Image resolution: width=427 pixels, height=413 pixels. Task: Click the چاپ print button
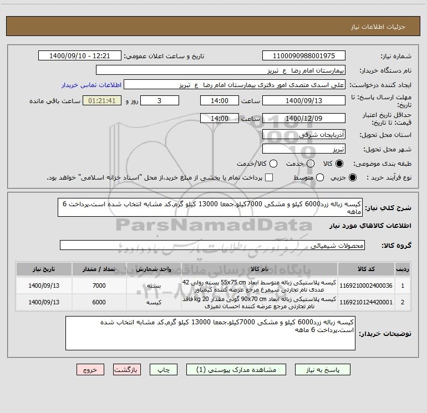click(x=164, y=370)
